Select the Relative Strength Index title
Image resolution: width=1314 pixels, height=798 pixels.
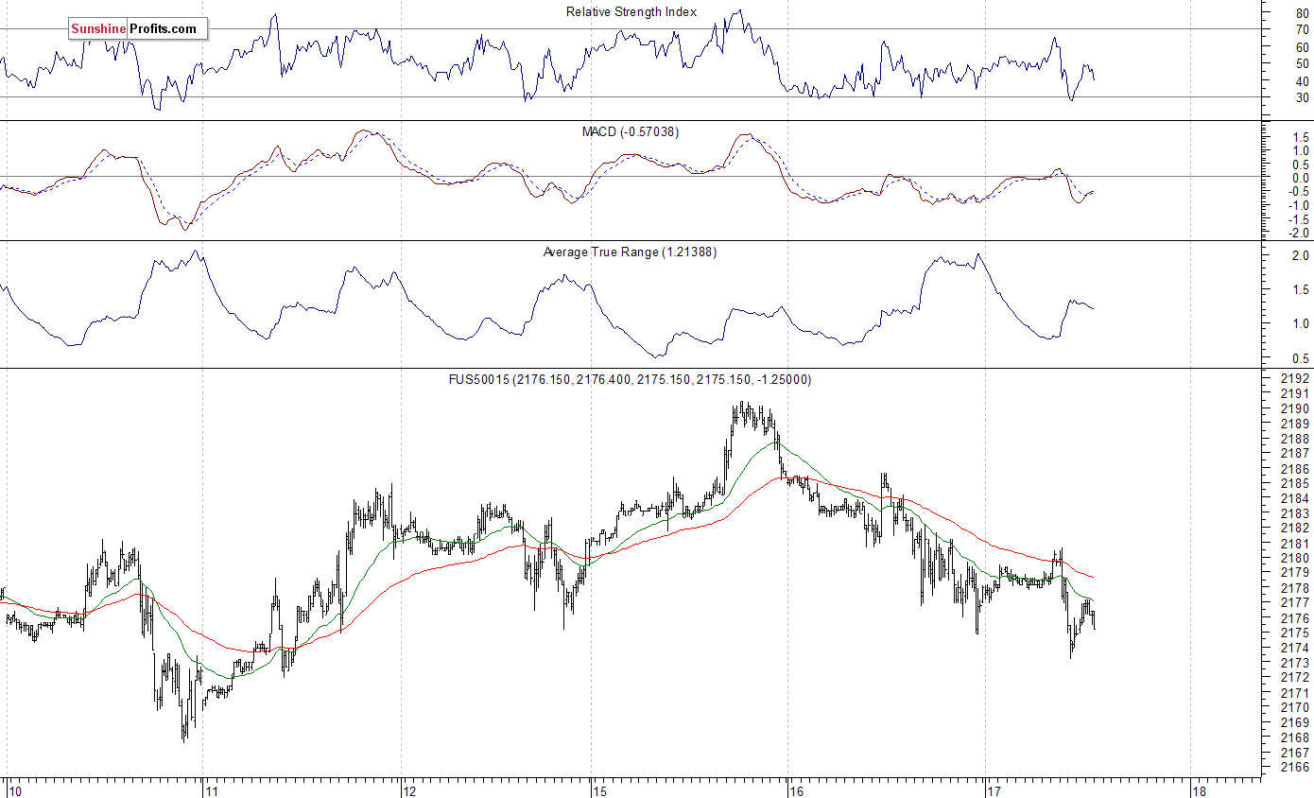click(631, 12)
